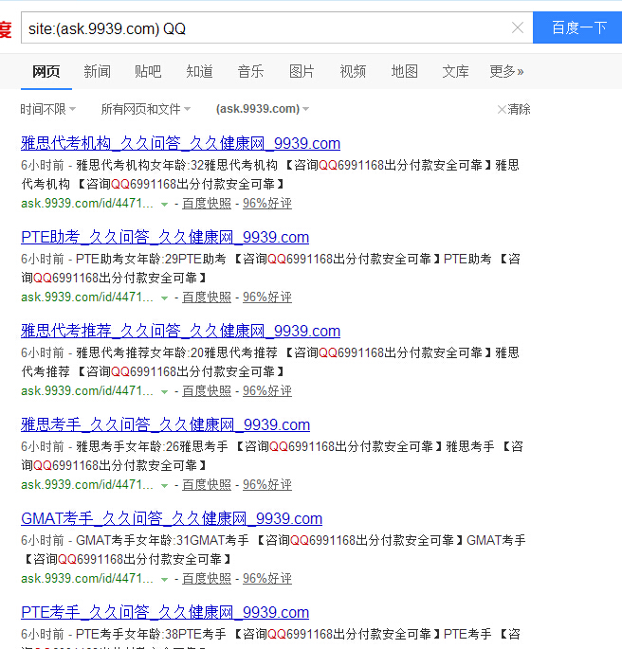Open the PTE考手 result title link

tap(165, 612)
